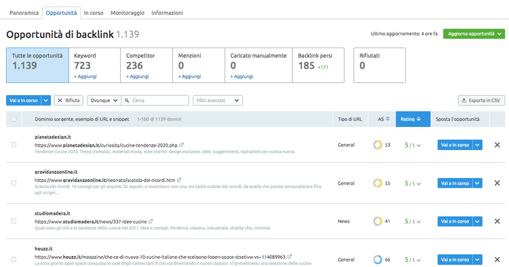Open rating 5/5 dropdown for houzz.it
This screenshot has height=267, width=509.
(413, 260)
